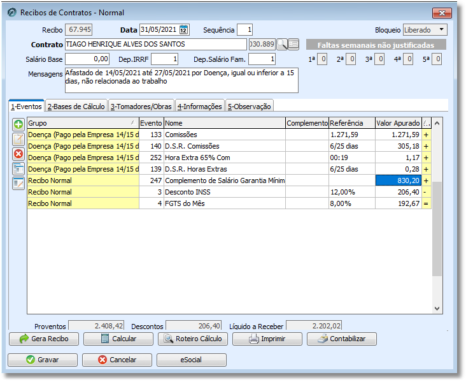Viewport: 466px width, 382px height.
Task: Click the Cancelar button
Action: coord(117,360)
